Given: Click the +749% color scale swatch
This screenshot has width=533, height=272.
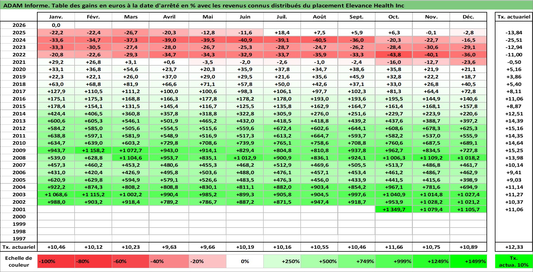Looking at the screenshot, I should pyautogui.click(x=357, y=261).
